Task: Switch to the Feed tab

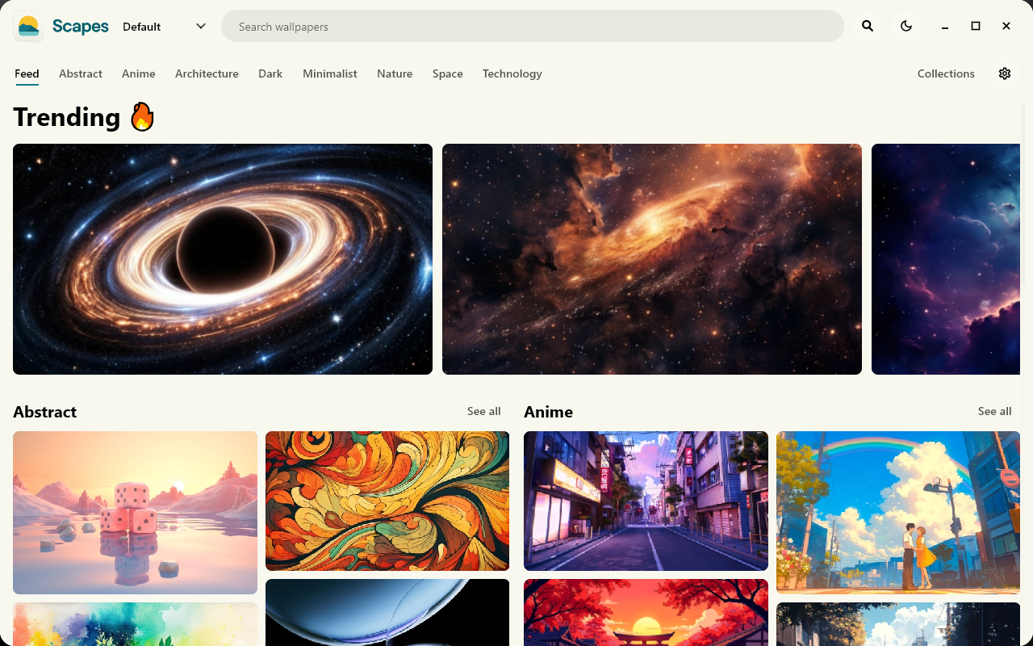Action: pyautogui.click(x=27, y=74)
